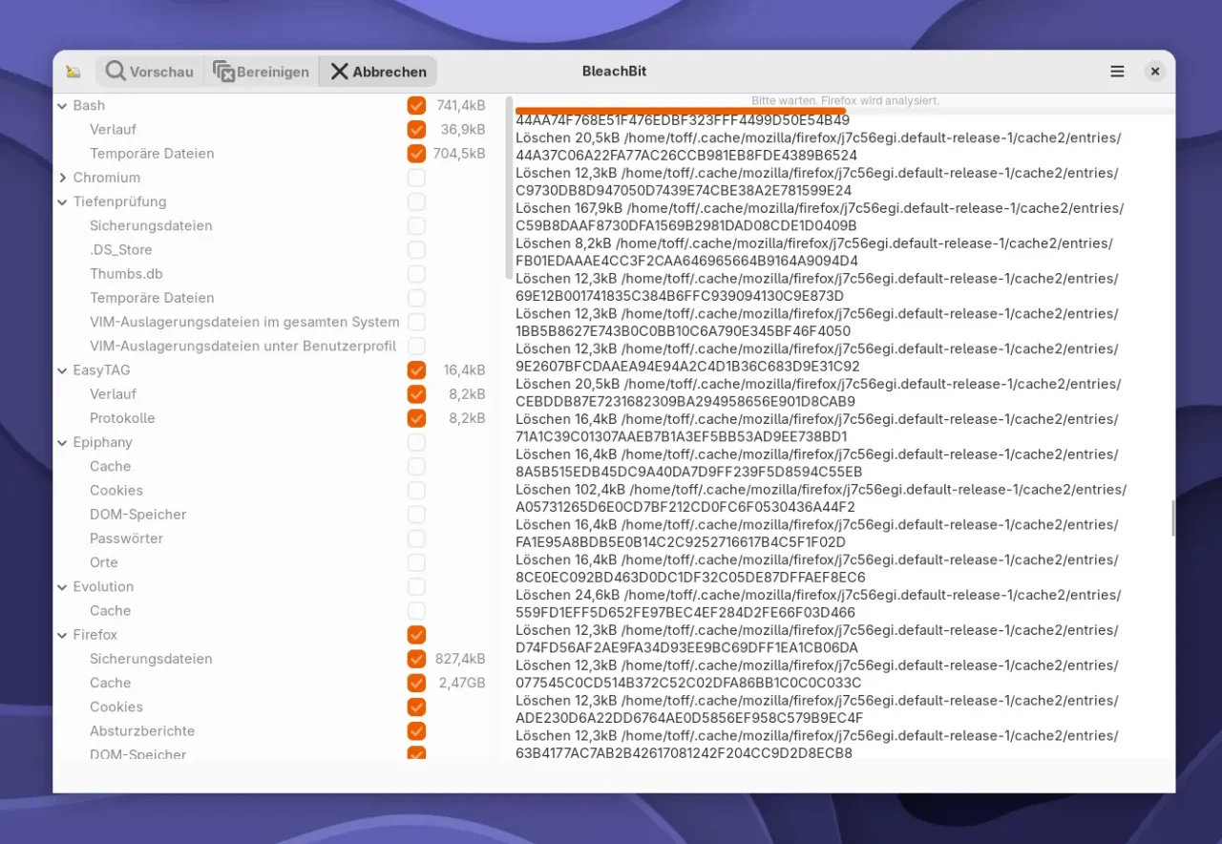Image resolution: width=1222 pixels, height=844 pixels.
Task: Collapse the Firefox tree section
Action: click(62, 635)
